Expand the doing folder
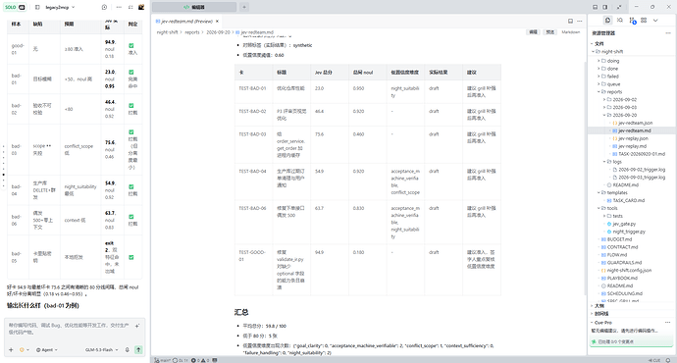The height and width of the screenshot is (363, 677). point(630,61)
